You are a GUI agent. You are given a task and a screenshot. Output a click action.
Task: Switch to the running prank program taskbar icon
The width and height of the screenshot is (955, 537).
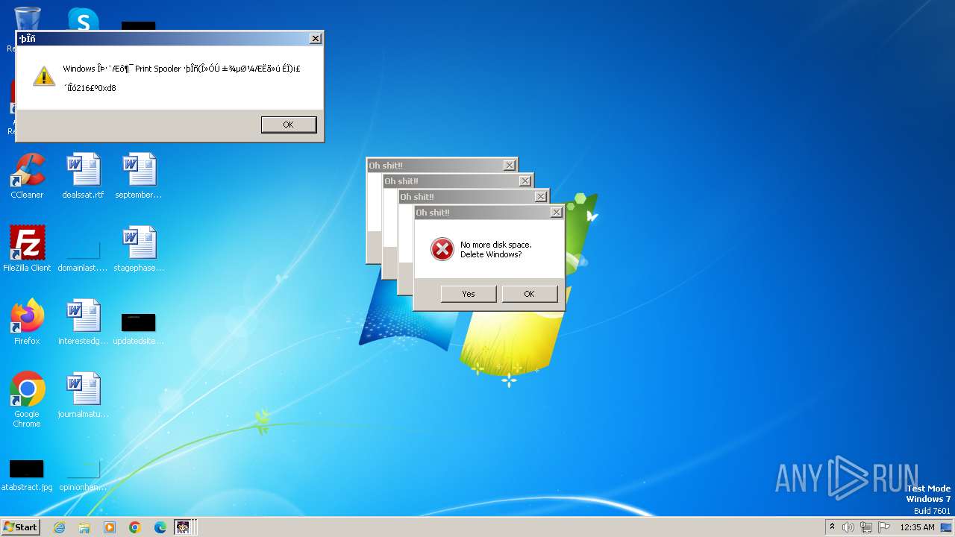(x=184, y=527)
